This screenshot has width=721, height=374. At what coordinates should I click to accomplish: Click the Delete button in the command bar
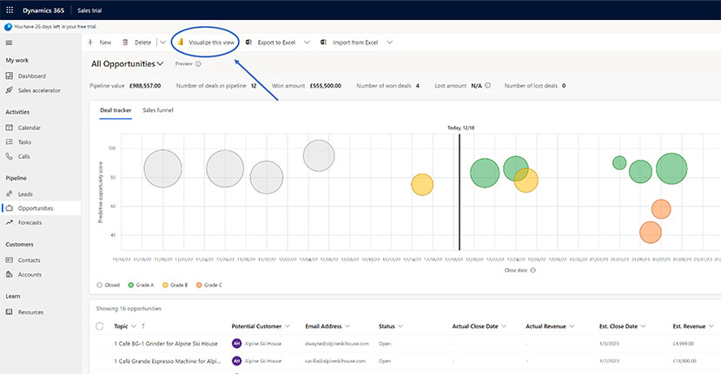tap(137, 43)
